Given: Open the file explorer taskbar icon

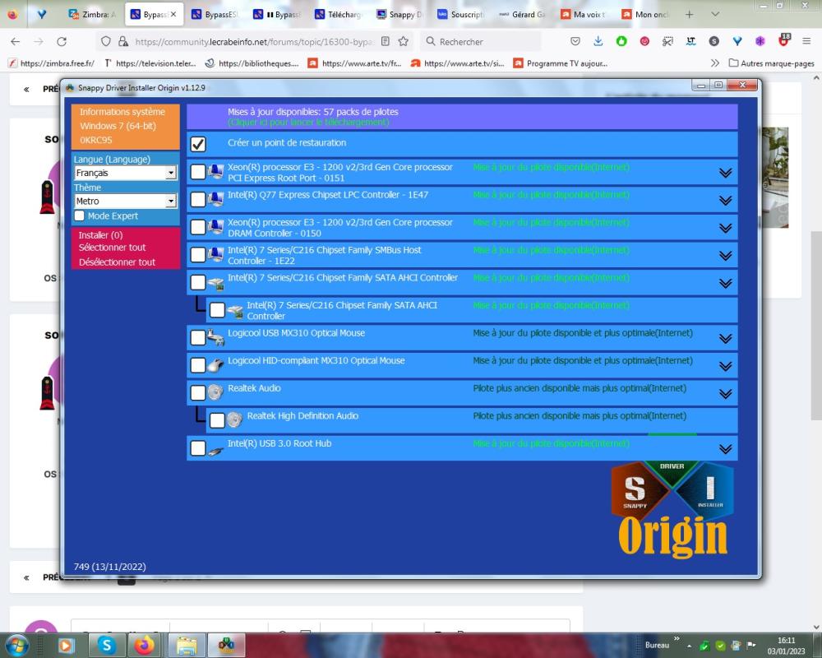Looking at the screenshot, I should pos(187,646).
